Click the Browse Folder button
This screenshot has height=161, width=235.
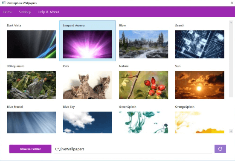[x=30, y=149]
